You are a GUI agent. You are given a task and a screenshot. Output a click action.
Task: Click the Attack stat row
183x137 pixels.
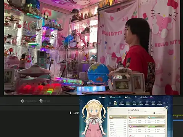tap(118, 122)
